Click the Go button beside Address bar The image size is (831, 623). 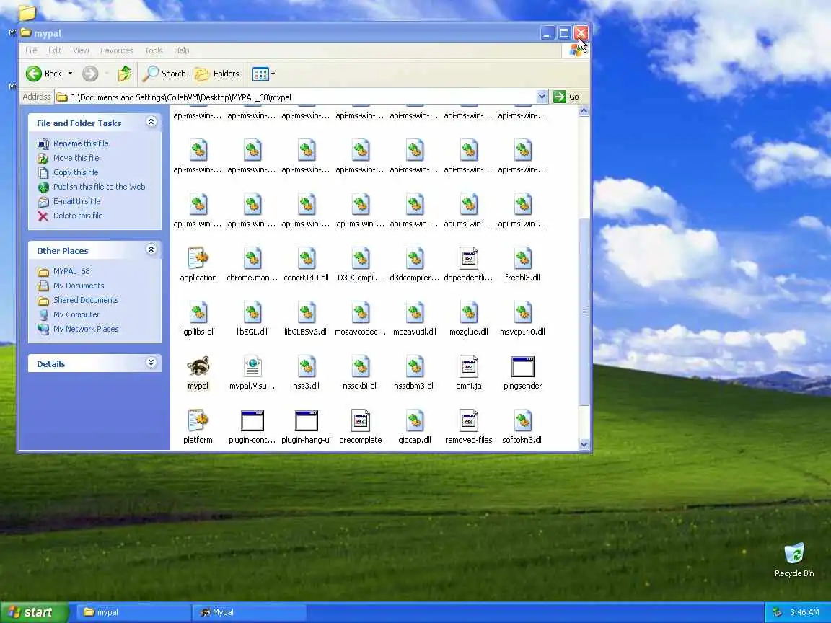pos(566,97)
